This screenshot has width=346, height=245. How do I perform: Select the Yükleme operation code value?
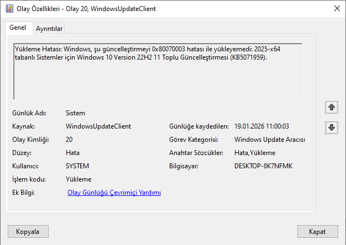pyautogui.click(x=78, y=179)
